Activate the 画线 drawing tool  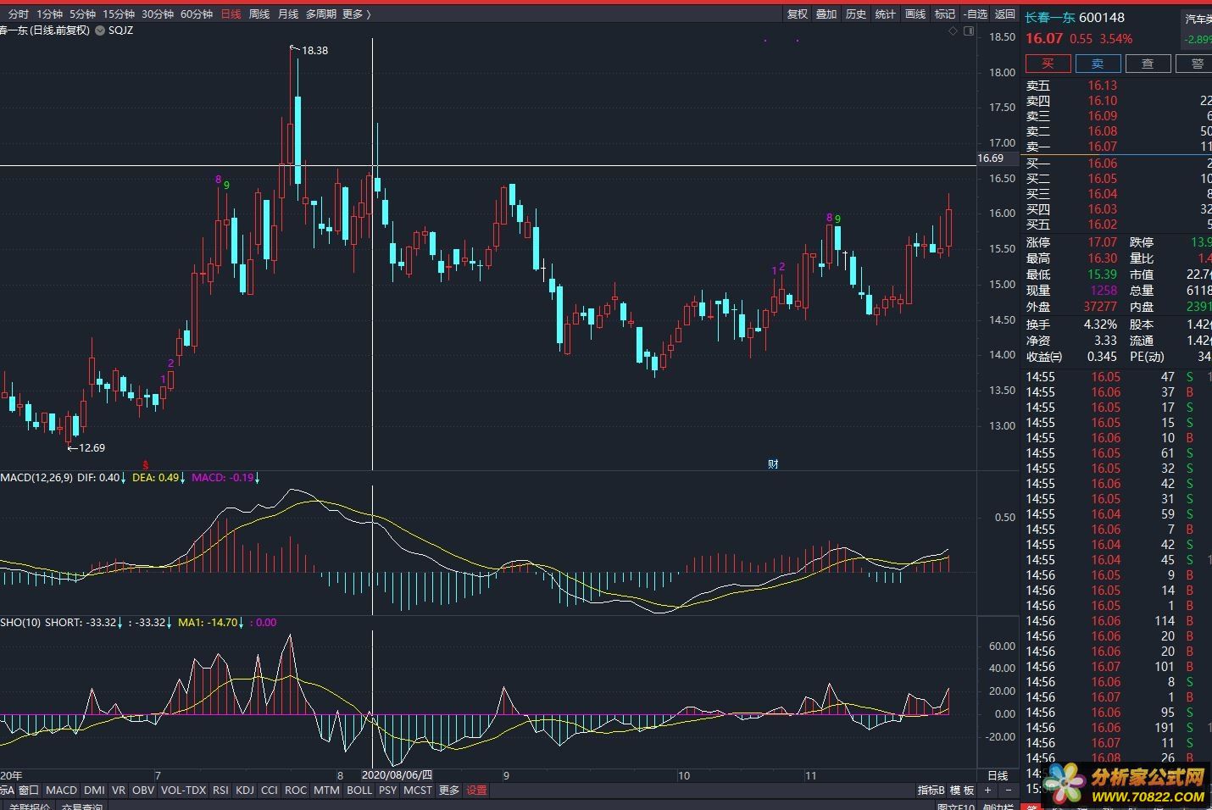(915, 14)
